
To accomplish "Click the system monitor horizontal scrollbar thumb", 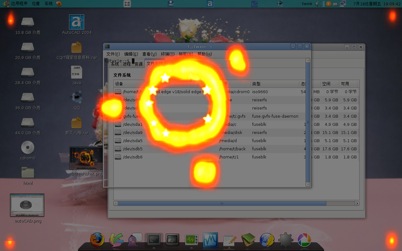I will pos(222,203).
